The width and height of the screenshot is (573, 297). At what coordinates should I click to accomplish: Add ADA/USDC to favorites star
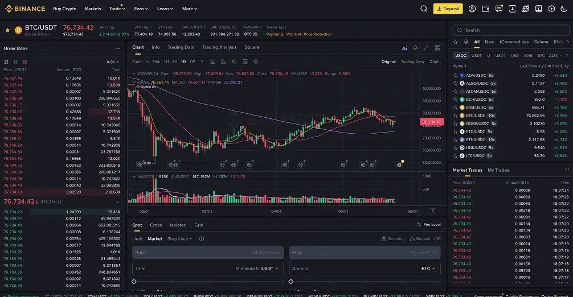(455, 75)
